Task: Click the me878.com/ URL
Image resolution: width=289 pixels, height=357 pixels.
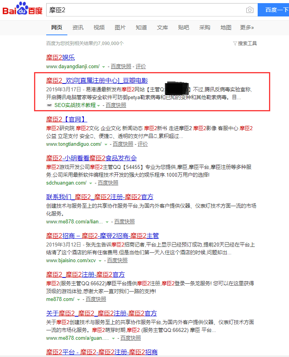Action: (60, 299)
